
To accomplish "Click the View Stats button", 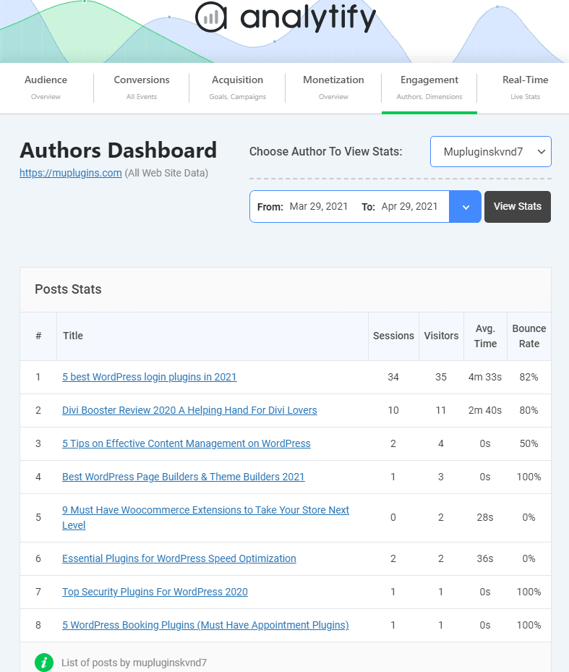I will coord(518,207).
